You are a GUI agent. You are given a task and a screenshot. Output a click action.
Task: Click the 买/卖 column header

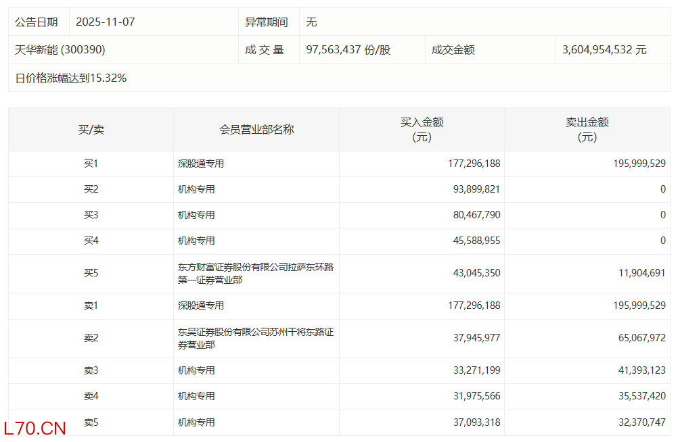click(91, 130)
